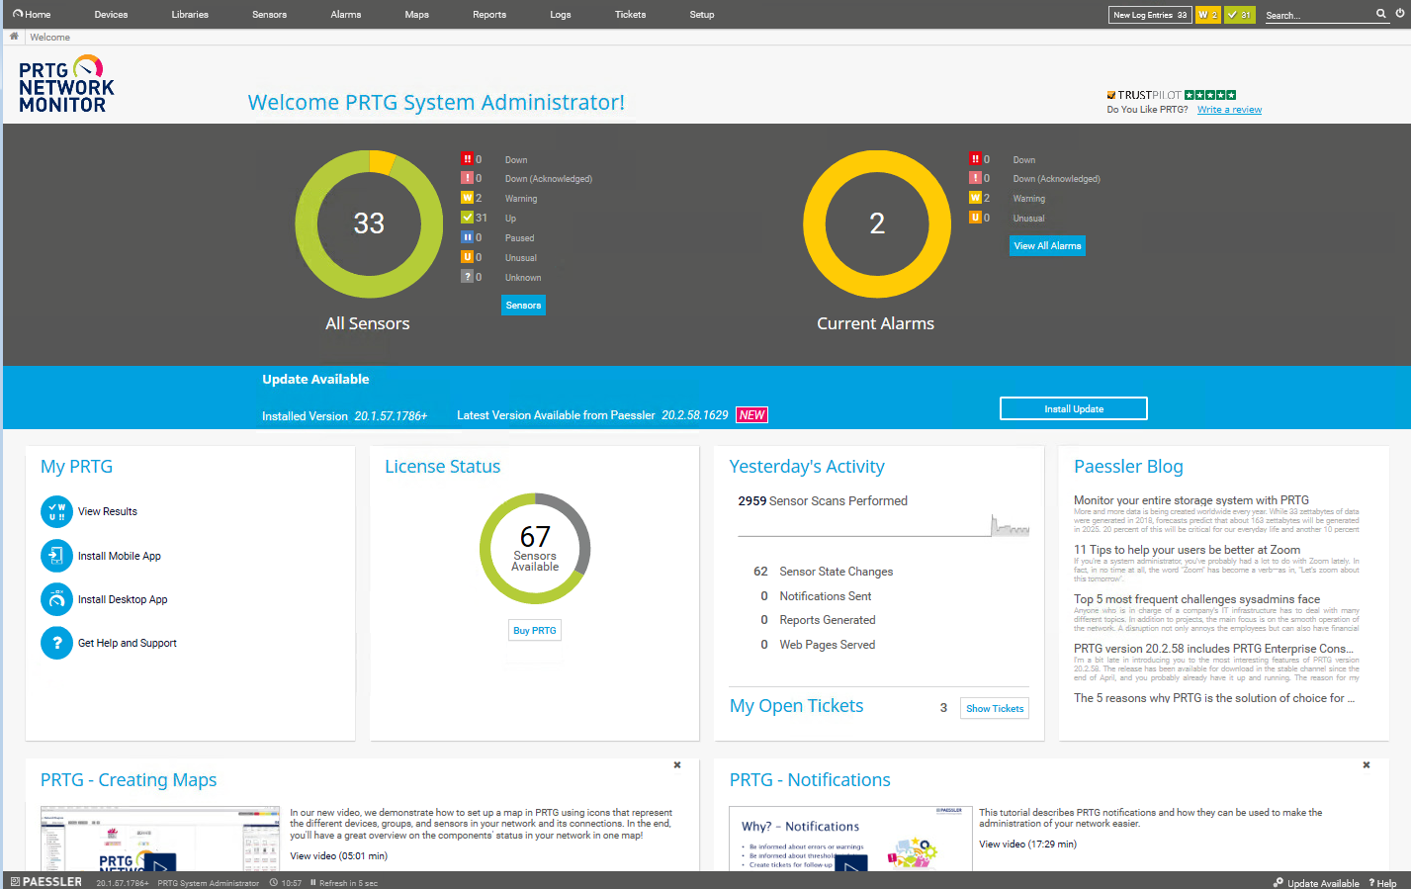Open the Setup menu

tap(702, 15)
